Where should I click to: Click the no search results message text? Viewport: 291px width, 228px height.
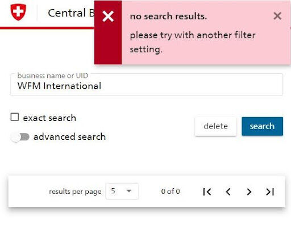coord(168,16)
